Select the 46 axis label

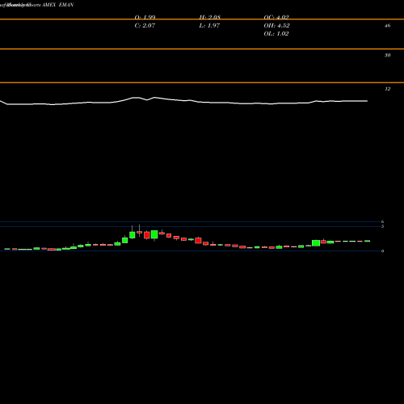point(388,26)
